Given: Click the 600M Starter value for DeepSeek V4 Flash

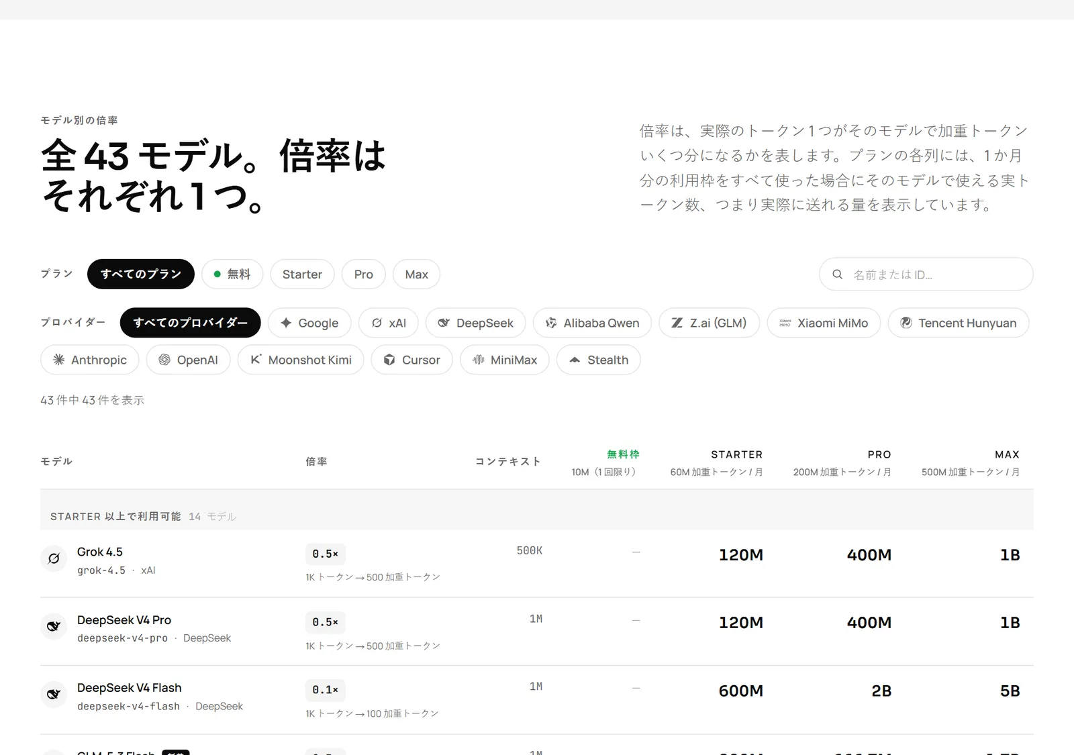Looking at the screenshot, I should click(x=741, y=691).
